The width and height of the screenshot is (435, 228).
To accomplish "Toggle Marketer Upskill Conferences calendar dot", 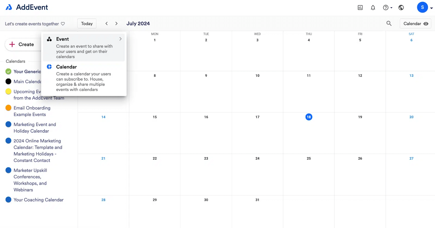I will 8,170.
